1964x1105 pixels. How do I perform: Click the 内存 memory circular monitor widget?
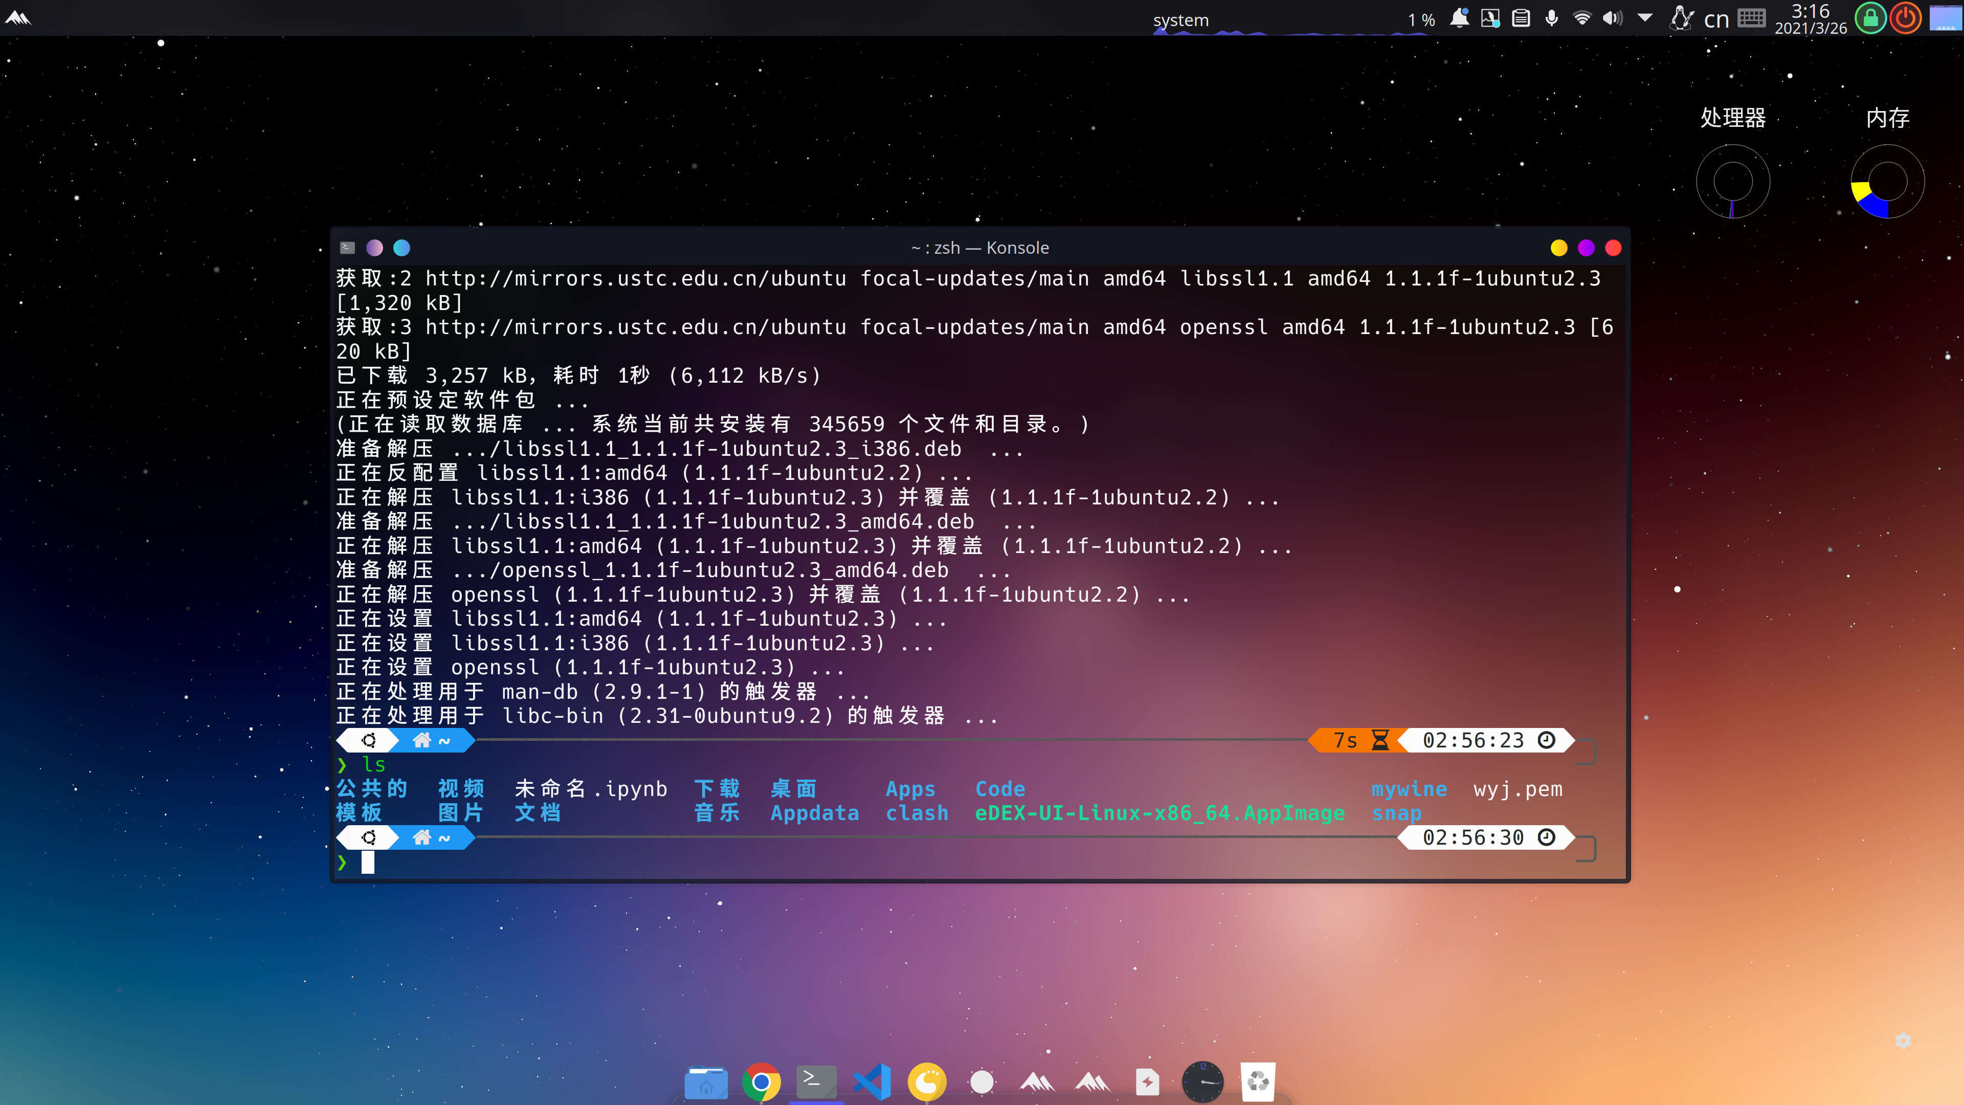click(x=1888, y=182)
